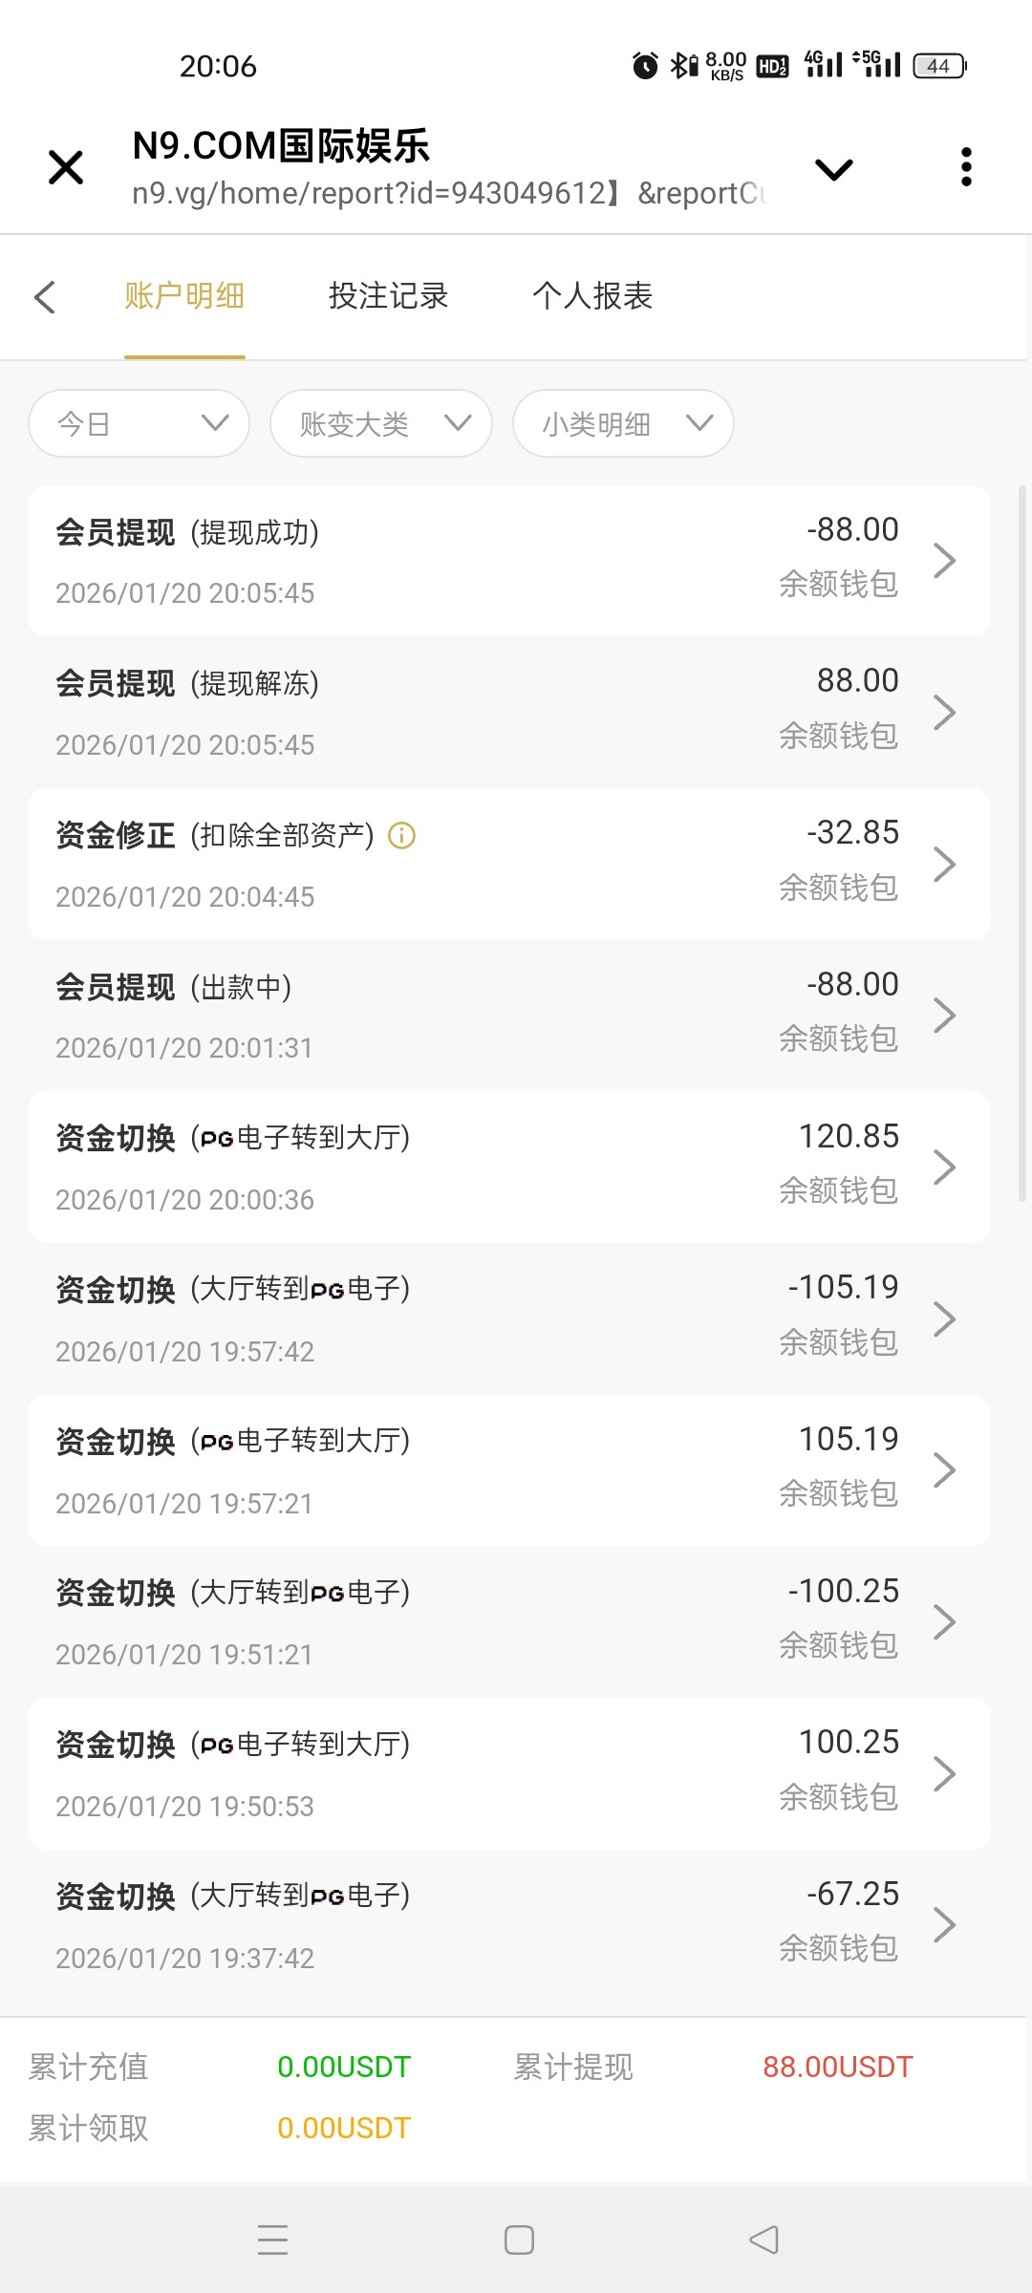Screen dimensions: 1032x2293
Task: Expand the page title chevron
Action: pos(833,170)
